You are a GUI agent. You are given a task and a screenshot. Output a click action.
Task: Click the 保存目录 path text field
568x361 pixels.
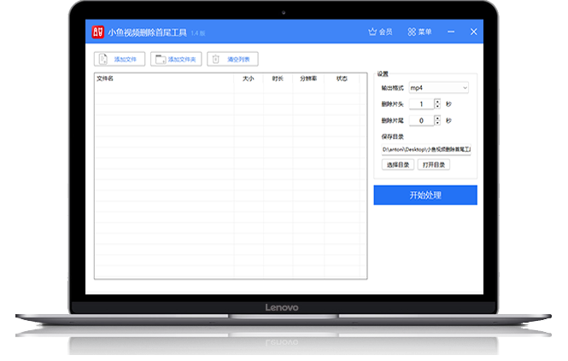tap(426, 149)
